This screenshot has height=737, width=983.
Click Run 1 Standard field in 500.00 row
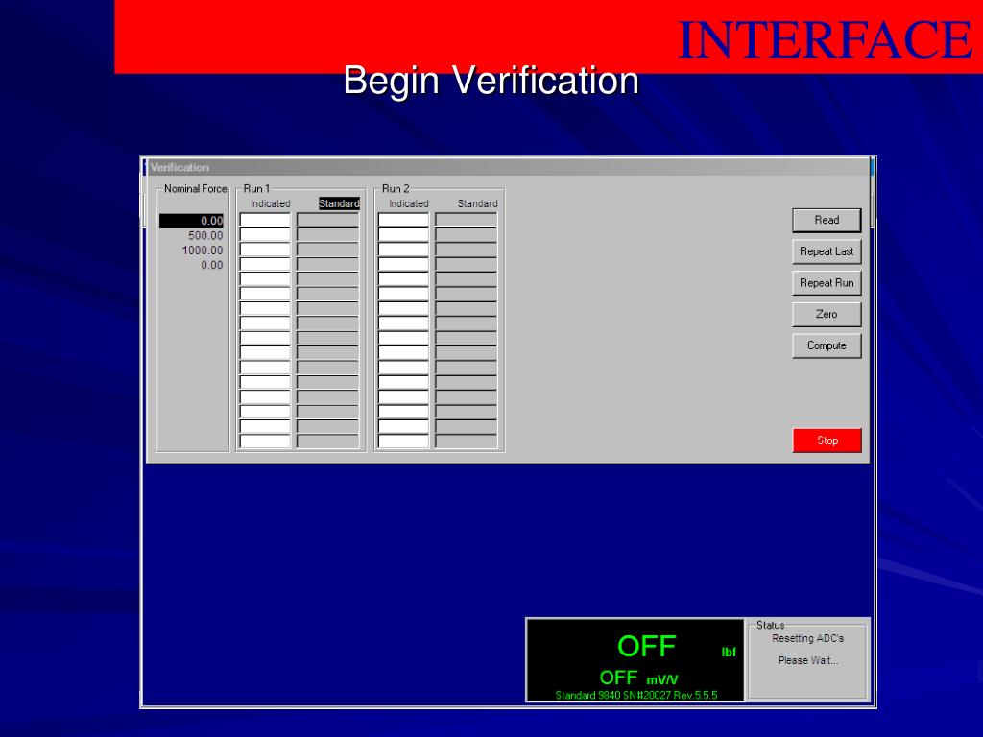(x=328, y=235)
